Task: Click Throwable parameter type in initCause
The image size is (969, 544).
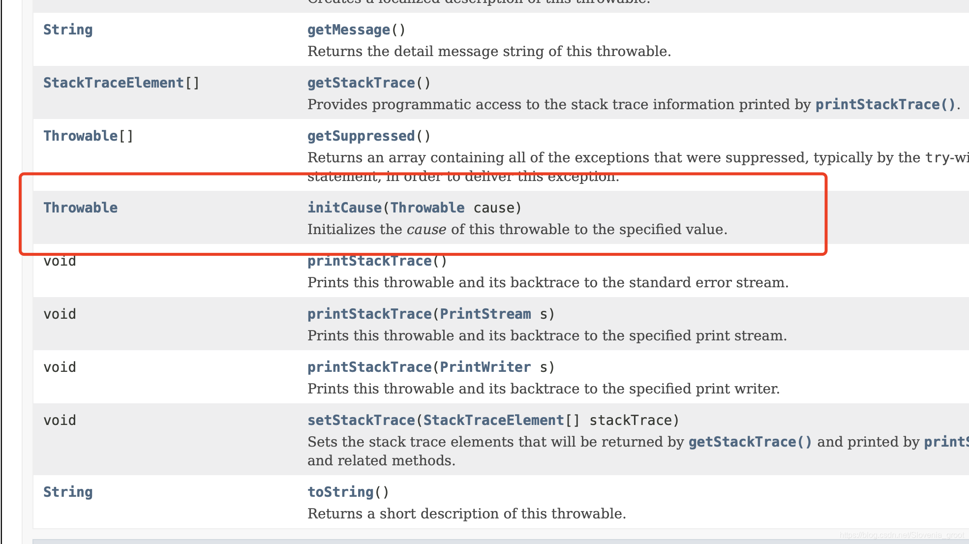Action: tap(427, 208)
